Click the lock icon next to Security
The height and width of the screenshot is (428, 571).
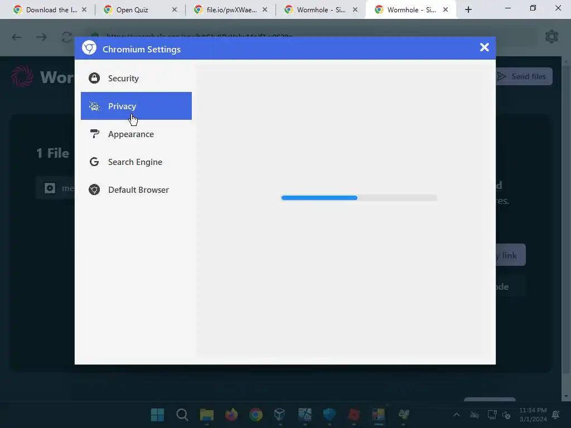coord(94,78)
